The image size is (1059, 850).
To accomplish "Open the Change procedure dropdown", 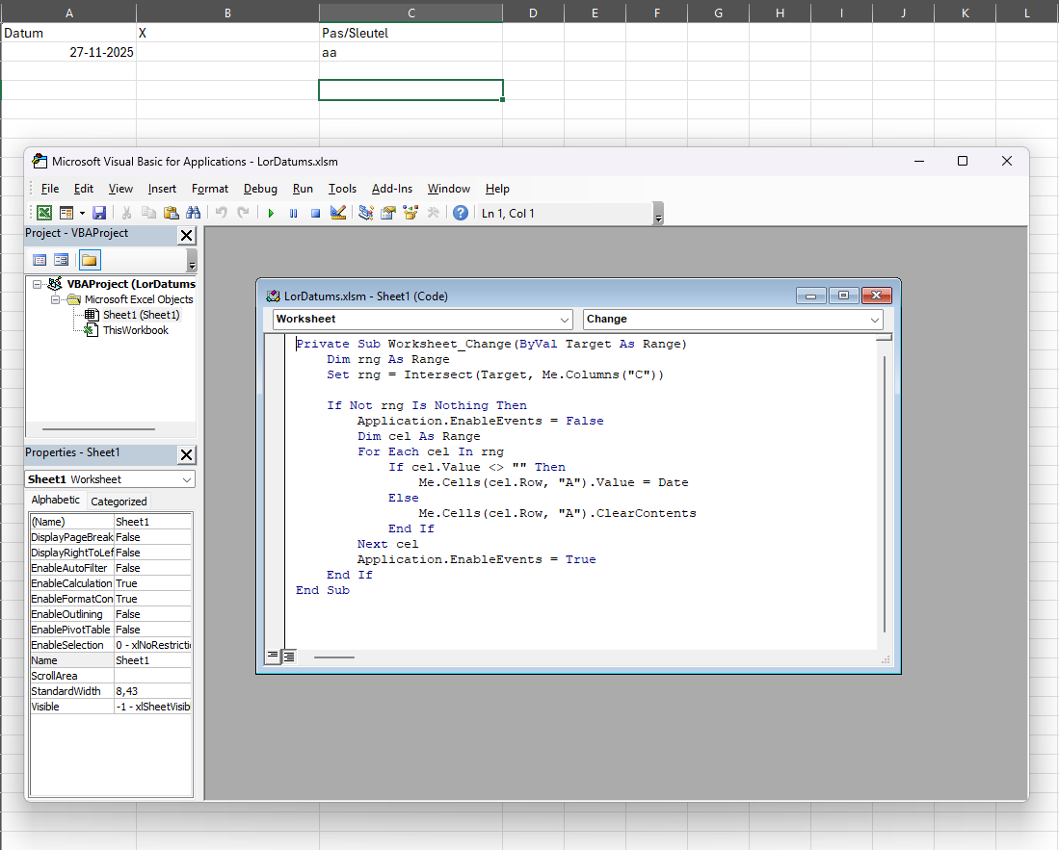I will 875,320.
